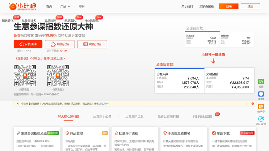269x151 pixels.
Task: Click the 独家免费 green badge
Action: [x=53, y=133]
